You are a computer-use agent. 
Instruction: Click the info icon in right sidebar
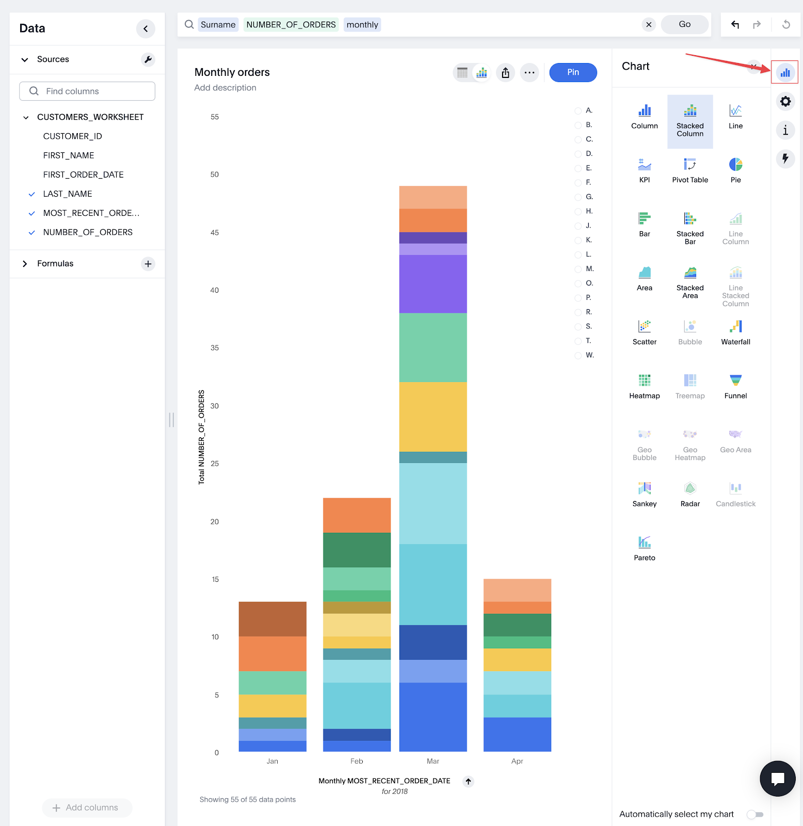pyautogui.click(x=785, y=130)
